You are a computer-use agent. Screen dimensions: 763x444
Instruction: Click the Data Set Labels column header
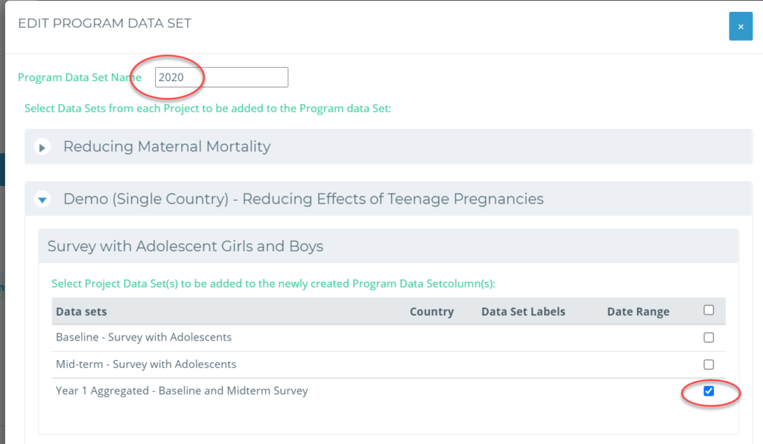(x=523, y=312)
